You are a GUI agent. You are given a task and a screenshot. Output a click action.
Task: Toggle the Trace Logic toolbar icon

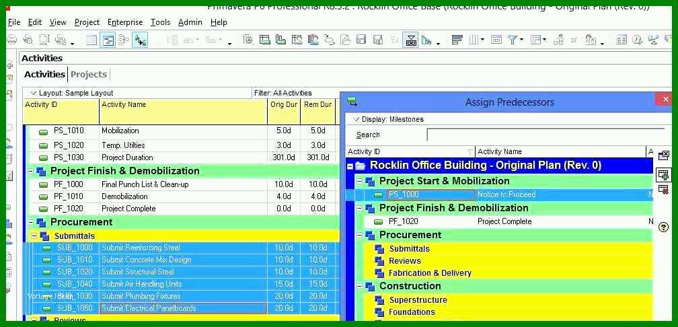coord(140,40)
